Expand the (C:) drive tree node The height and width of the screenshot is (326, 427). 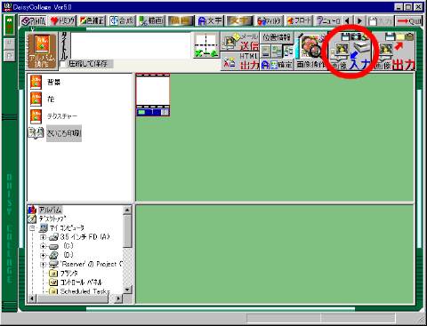(43, 246)
